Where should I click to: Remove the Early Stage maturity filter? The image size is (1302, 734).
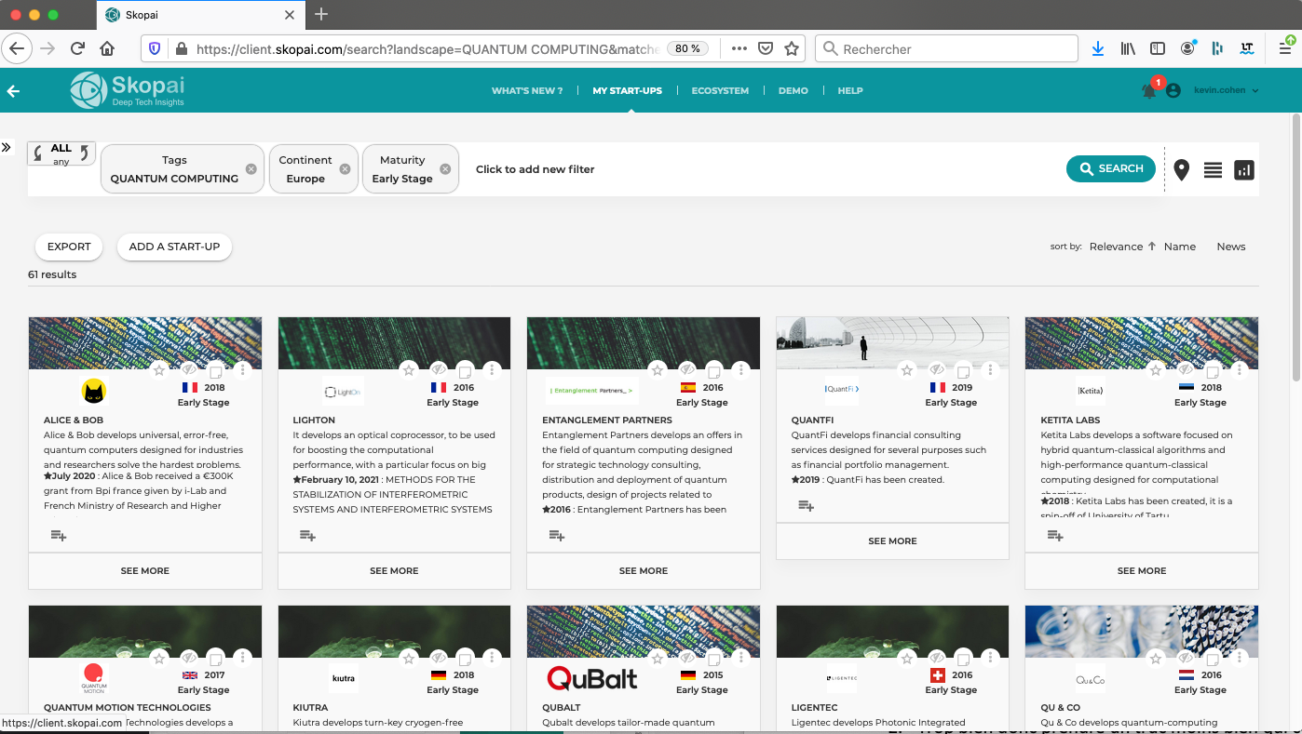click(x=445, y=169)
